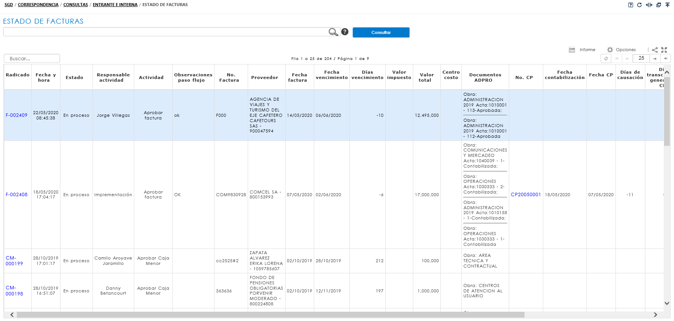Open radicado F-002408 link
This screenshot has height=321, width=674.
[16, 195]
